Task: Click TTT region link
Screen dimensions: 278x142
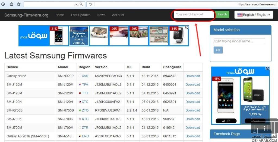Action: [x=85, y=93]
